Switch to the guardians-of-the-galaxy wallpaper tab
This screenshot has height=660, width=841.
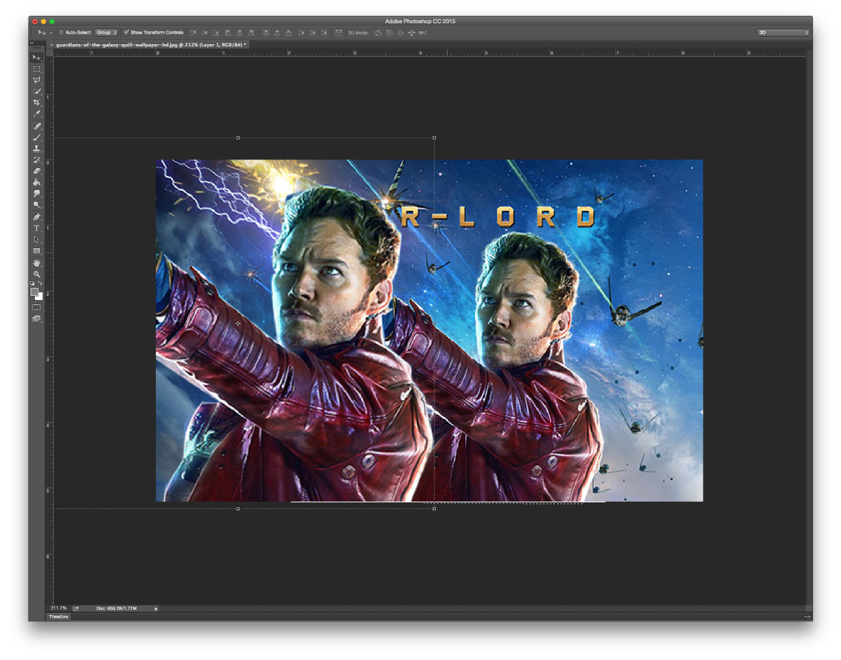(147, 45)
